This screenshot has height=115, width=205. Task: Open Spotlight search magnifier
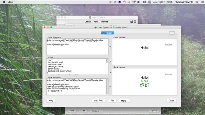pyautogui.click(x=197, y=2)
